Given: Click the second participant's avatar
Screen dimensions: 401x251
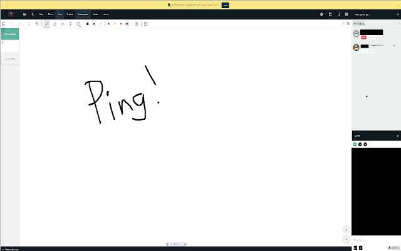Looking at the screenshot, I should (x=357, y=48).
